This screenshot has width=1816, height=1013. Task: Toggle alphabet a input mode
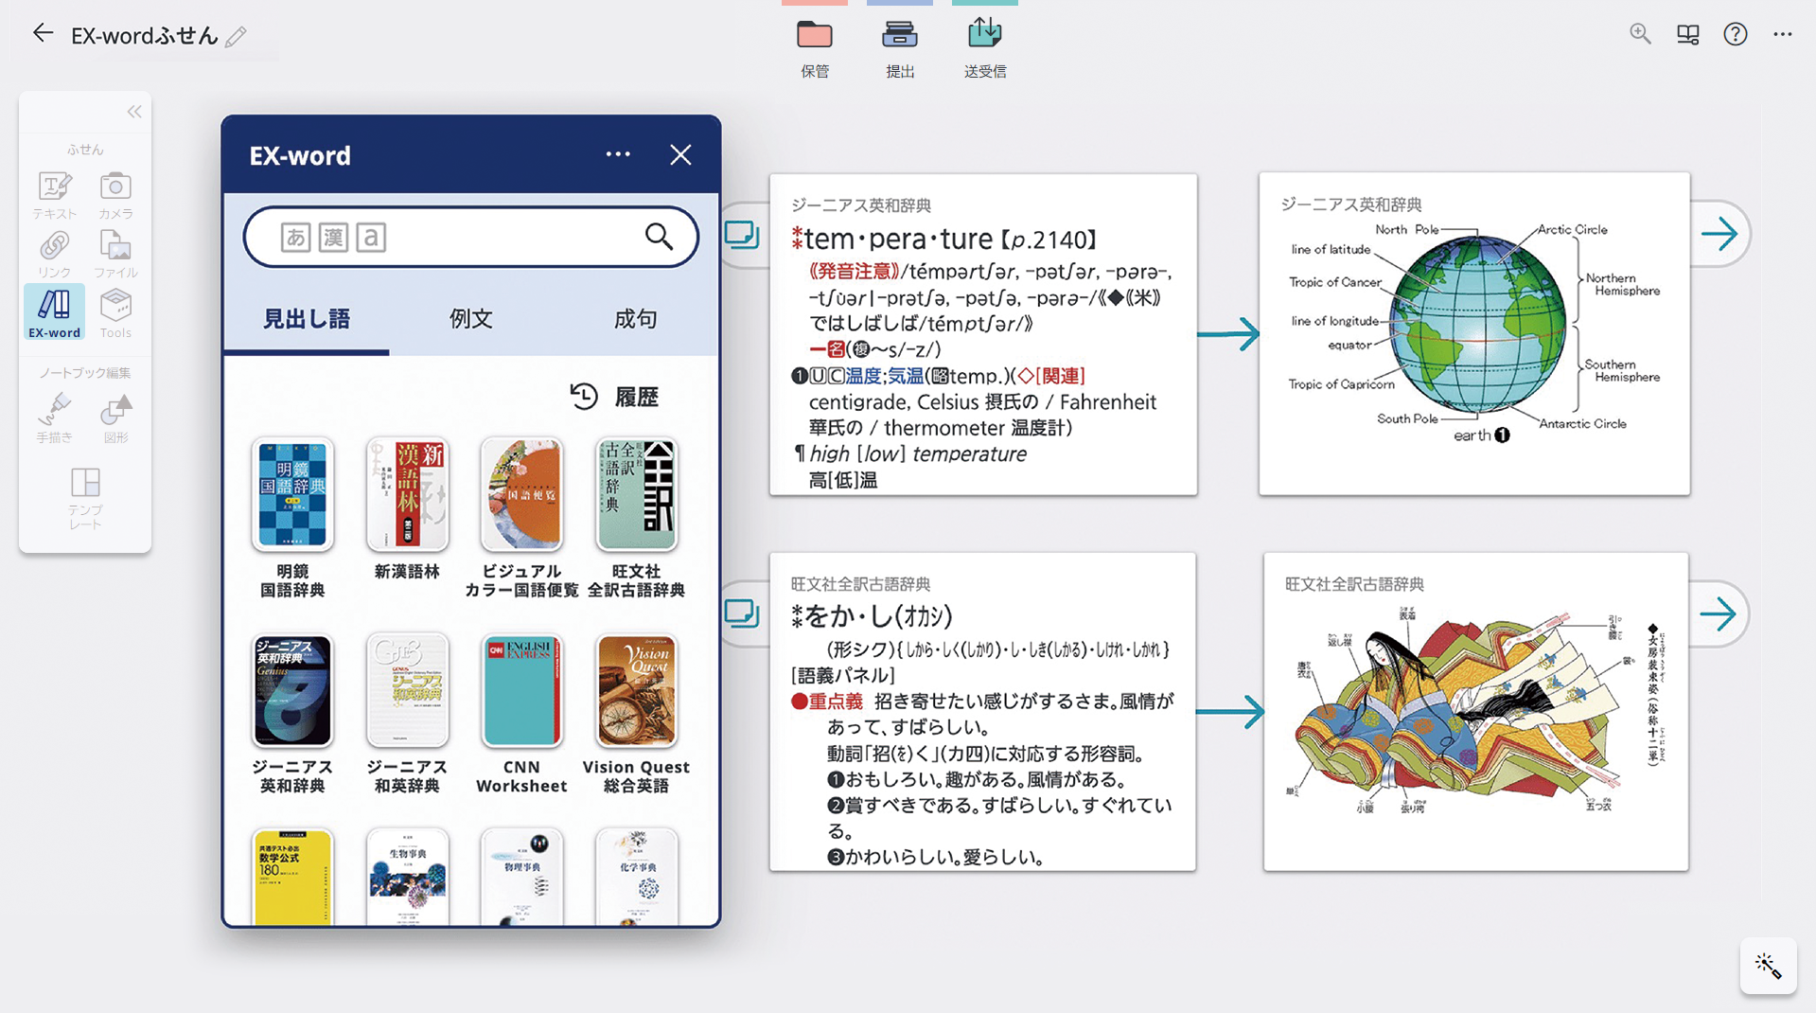(371, 237)
